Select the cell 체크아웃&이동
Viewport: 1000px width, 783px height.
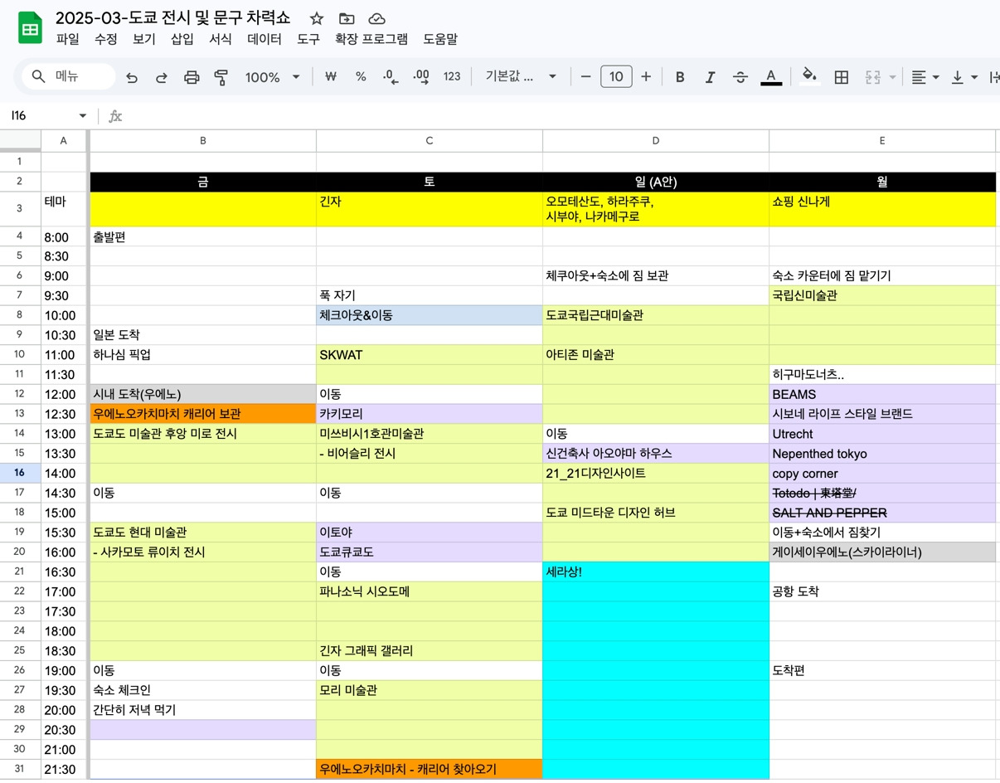click(x=430, y=315)
